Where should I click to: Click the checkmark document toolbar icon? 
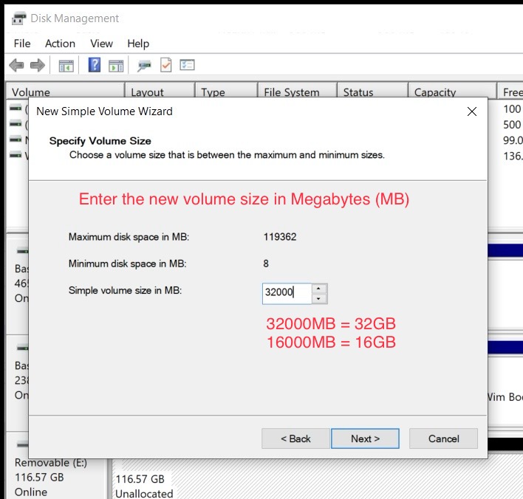point(165,66)
